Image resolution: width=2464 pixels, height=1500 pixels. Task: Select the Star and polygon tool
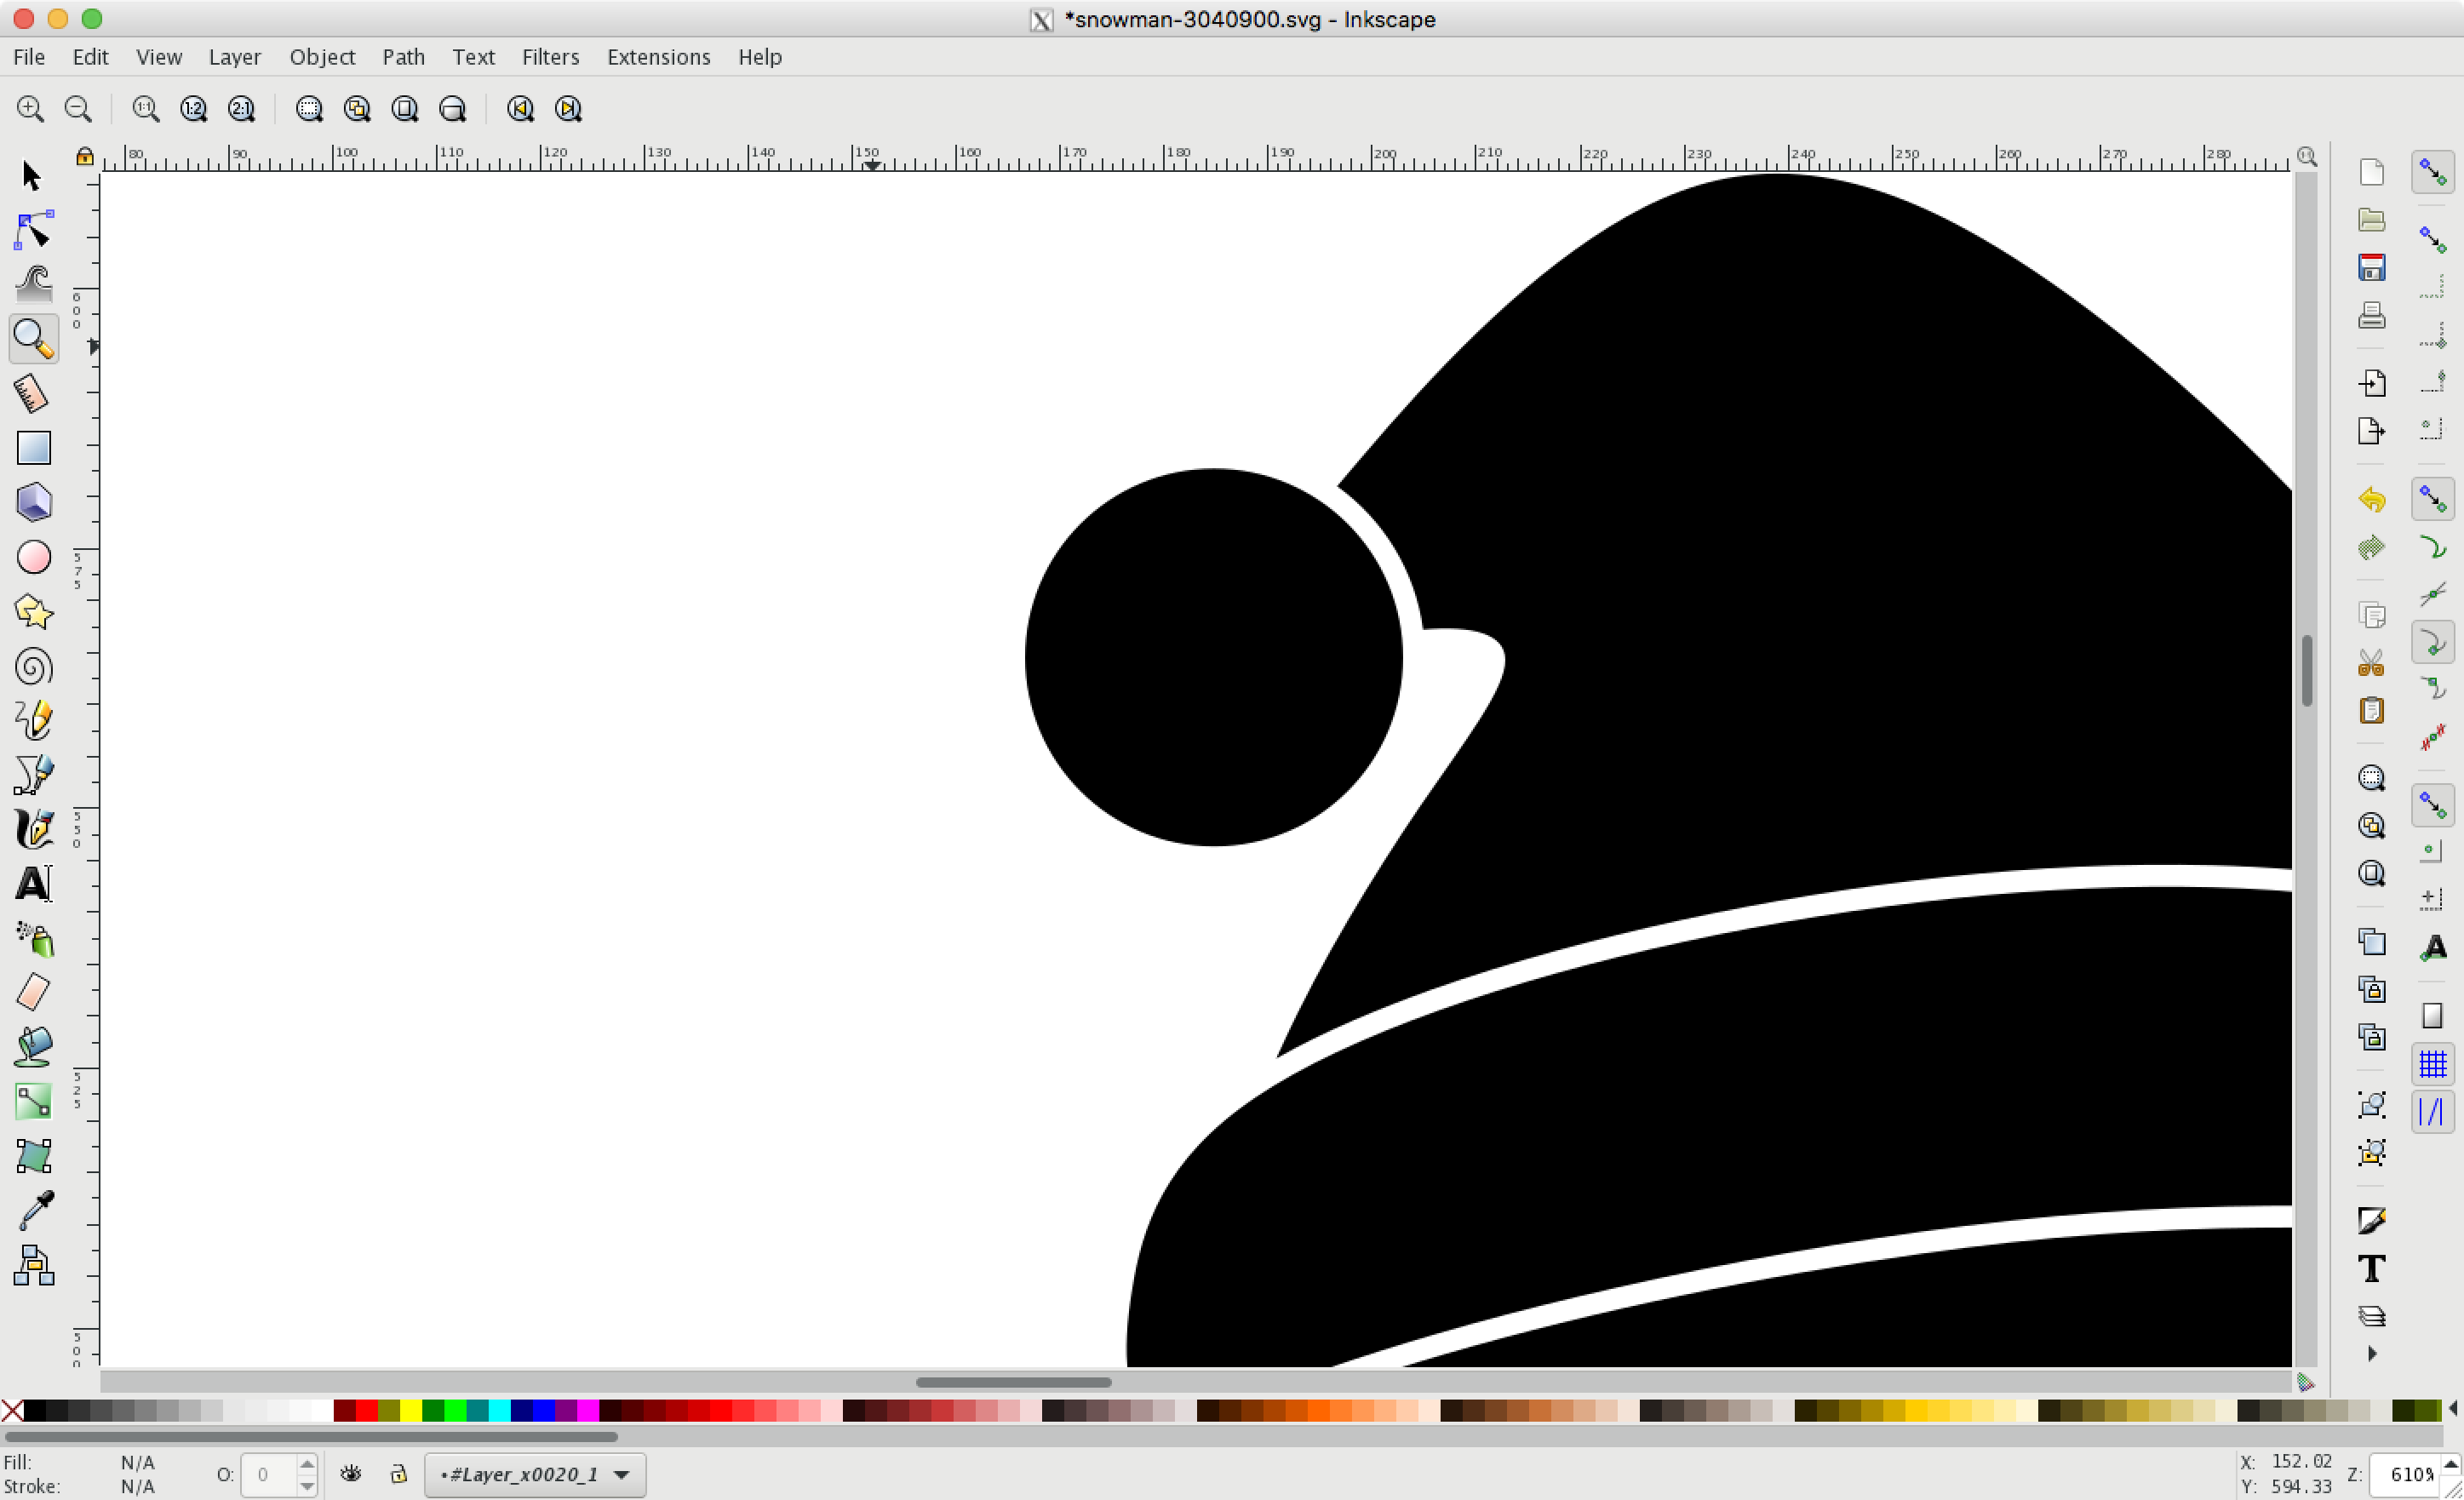[x=33, y=611]
